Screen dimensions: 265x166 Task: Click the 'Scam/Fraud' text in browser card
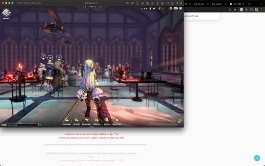tap(192, 16)
